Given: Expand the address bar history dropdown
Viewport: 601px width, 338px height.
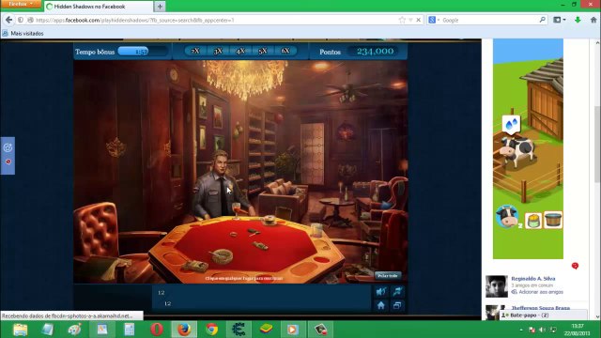Looking at the screenshot, I should click(410, 20).
